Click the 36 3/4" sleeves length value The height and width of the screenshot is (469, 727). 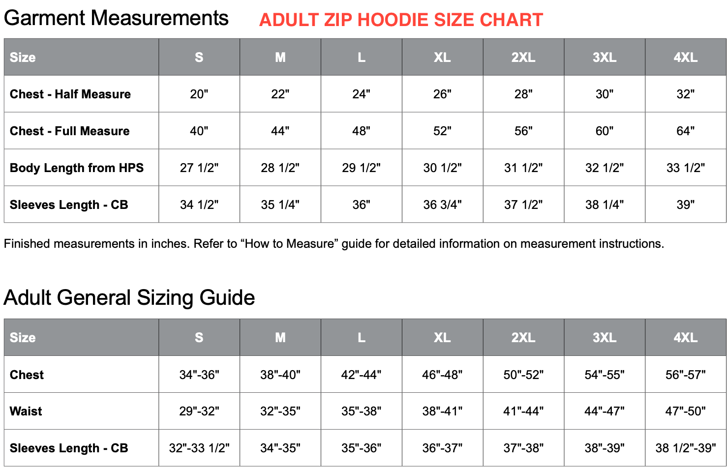click(442, 205)
